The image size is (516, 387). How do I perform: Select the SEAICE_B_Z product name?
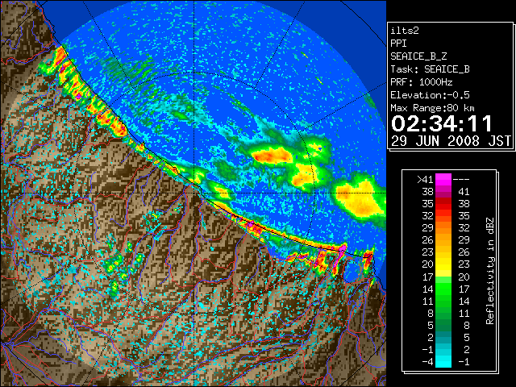click(x=418, y=56)
